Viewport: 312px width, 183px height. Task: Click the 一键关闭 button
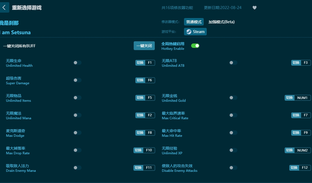(x=144, y=46)
